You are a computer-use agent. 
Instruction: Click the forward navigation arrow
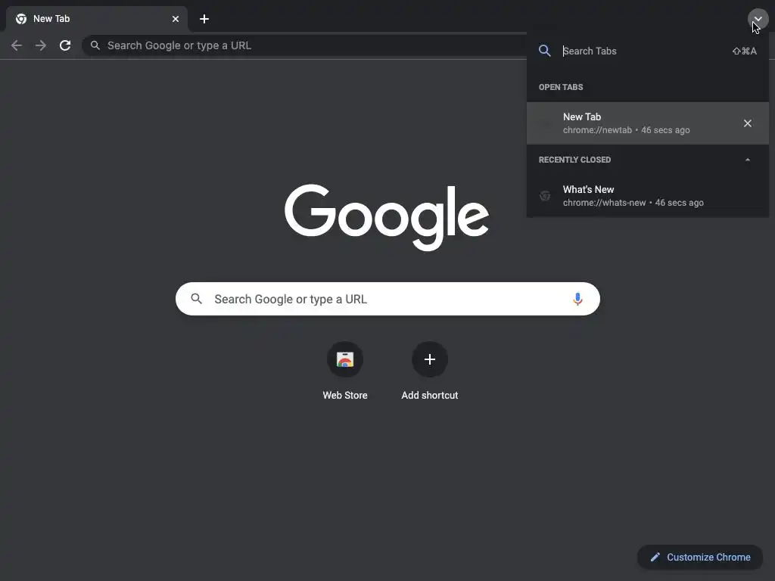41,45
